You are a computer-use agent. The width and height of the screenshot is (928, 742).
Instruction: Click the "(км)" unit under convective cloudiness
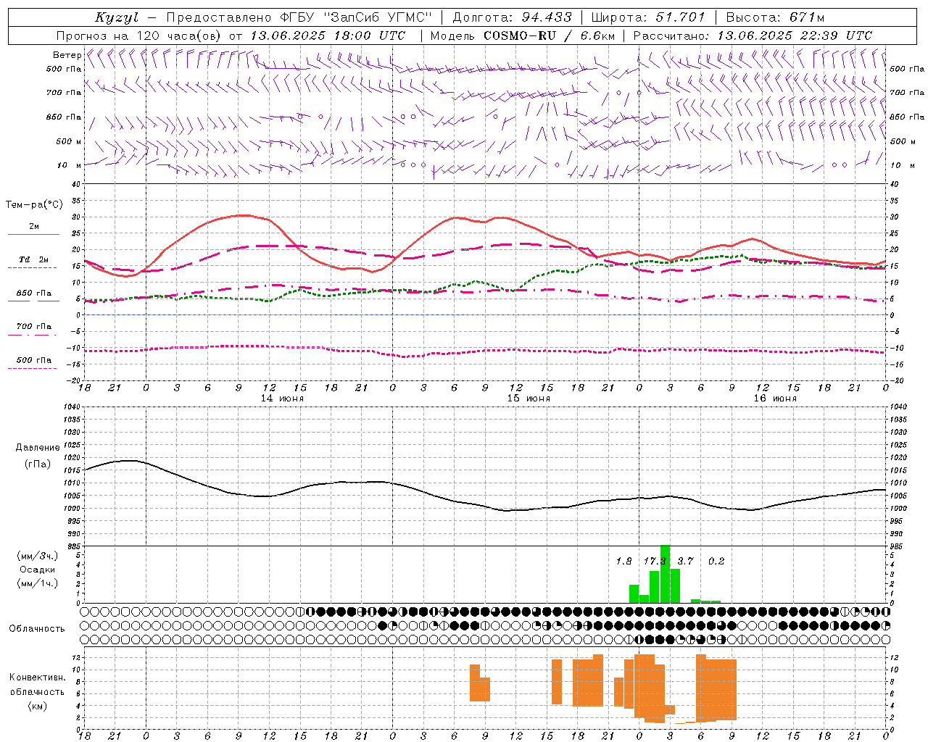click(37, 706)
